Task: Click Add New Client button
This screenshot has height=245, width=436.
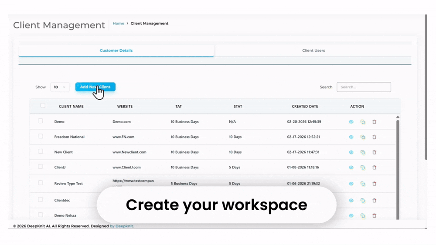Action: [x=95, y=87]
